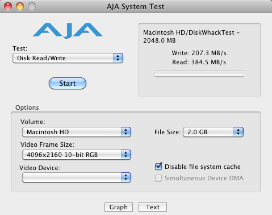
Task: Click the Write speed result text
Action: pos(199,53)
